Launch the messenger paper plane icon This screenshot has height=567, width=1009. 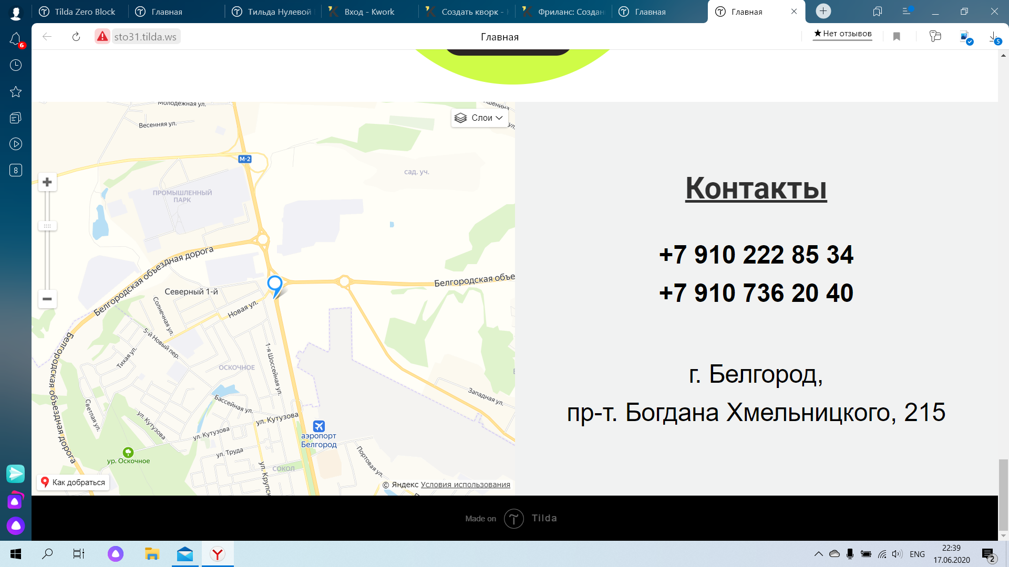[x=16, y=474]
